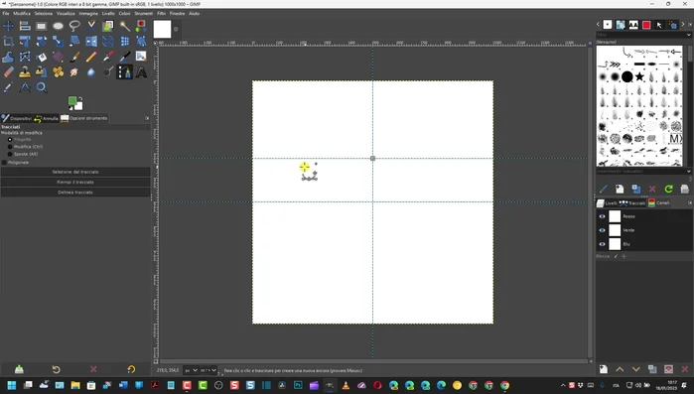Click the create new brush icon
694x394 pixels.
[x=620, y=190]
